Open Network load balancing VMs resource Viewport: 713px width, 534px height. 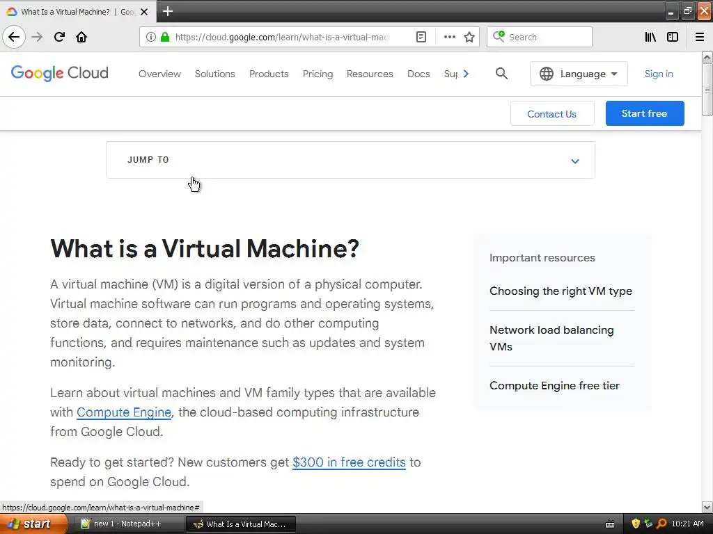(x=551, y=339)
